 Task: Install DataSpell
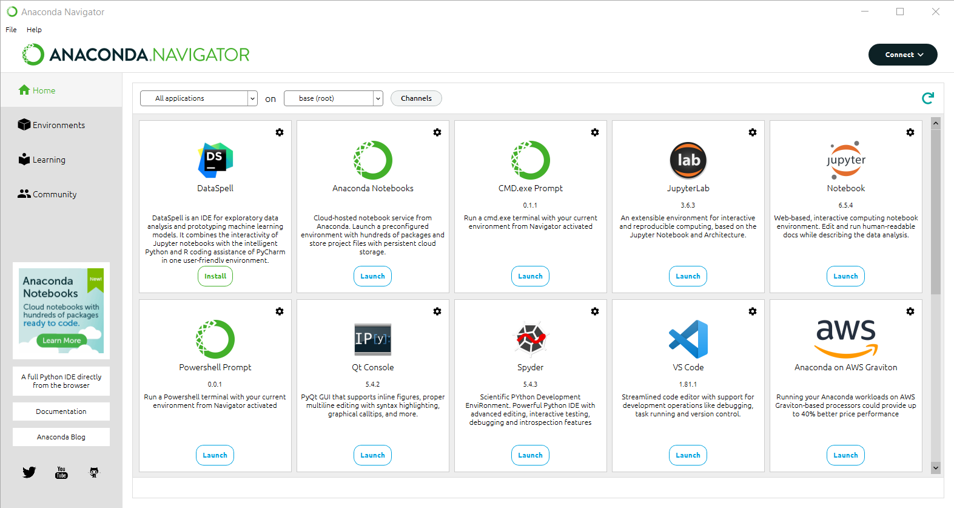(x=215, y=276)
